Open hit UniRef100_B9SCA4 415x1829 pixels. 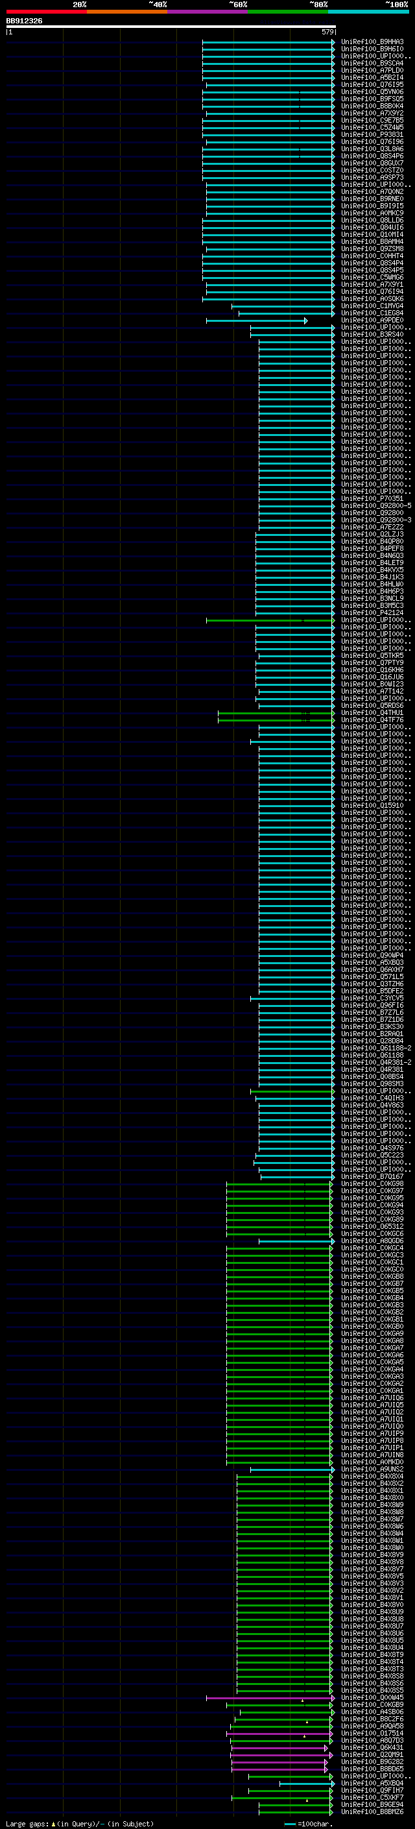tap(372, 64)
